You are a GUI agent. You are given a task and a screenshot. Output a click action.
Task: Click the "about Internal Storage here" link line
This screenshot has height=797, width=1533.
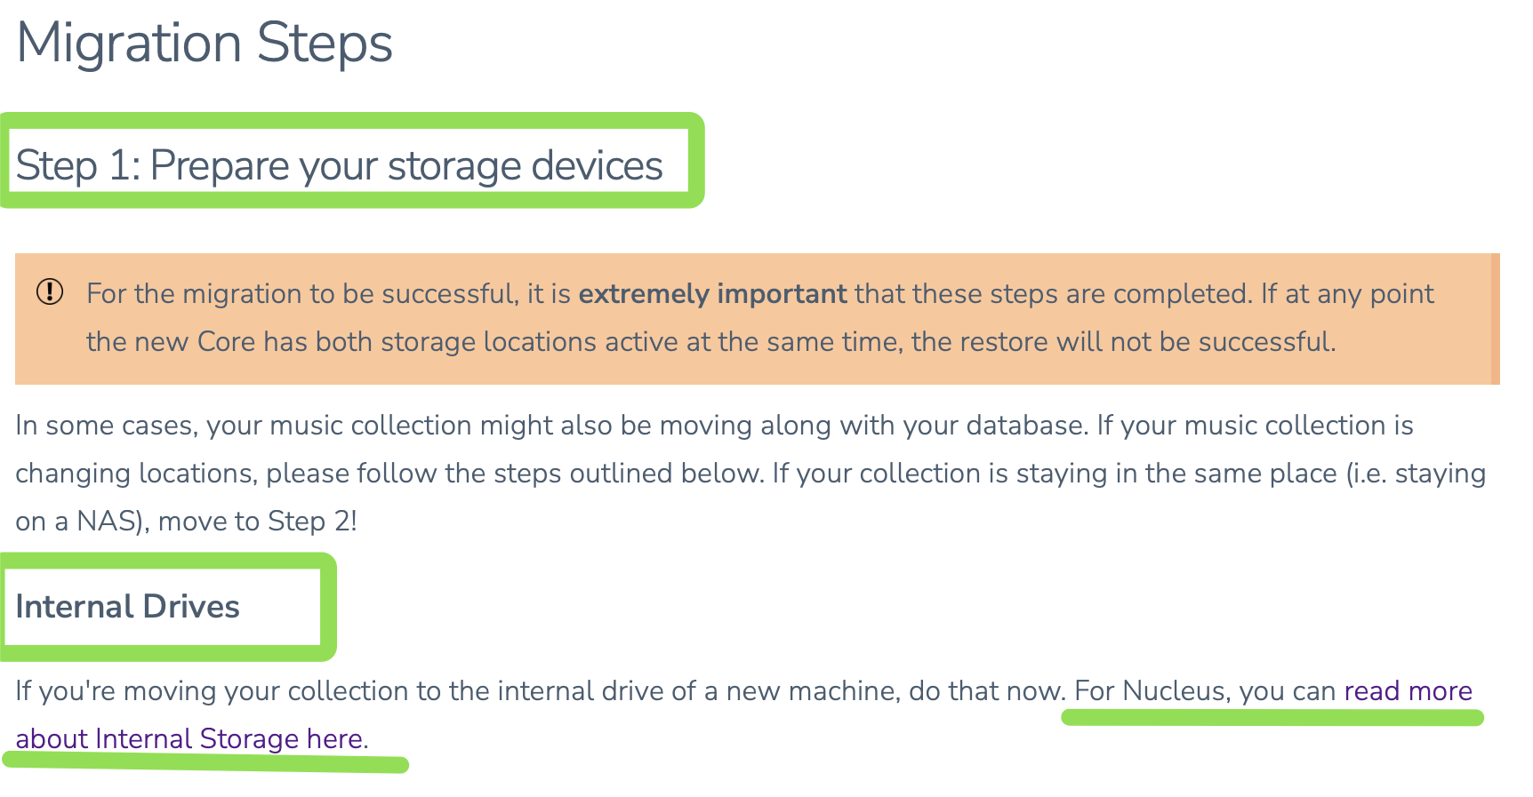point(189,739)
